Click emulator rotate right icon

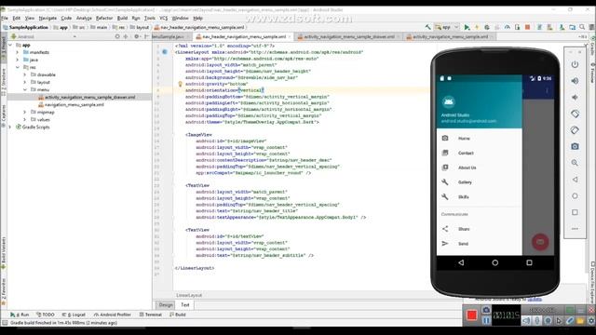[575, 130]
